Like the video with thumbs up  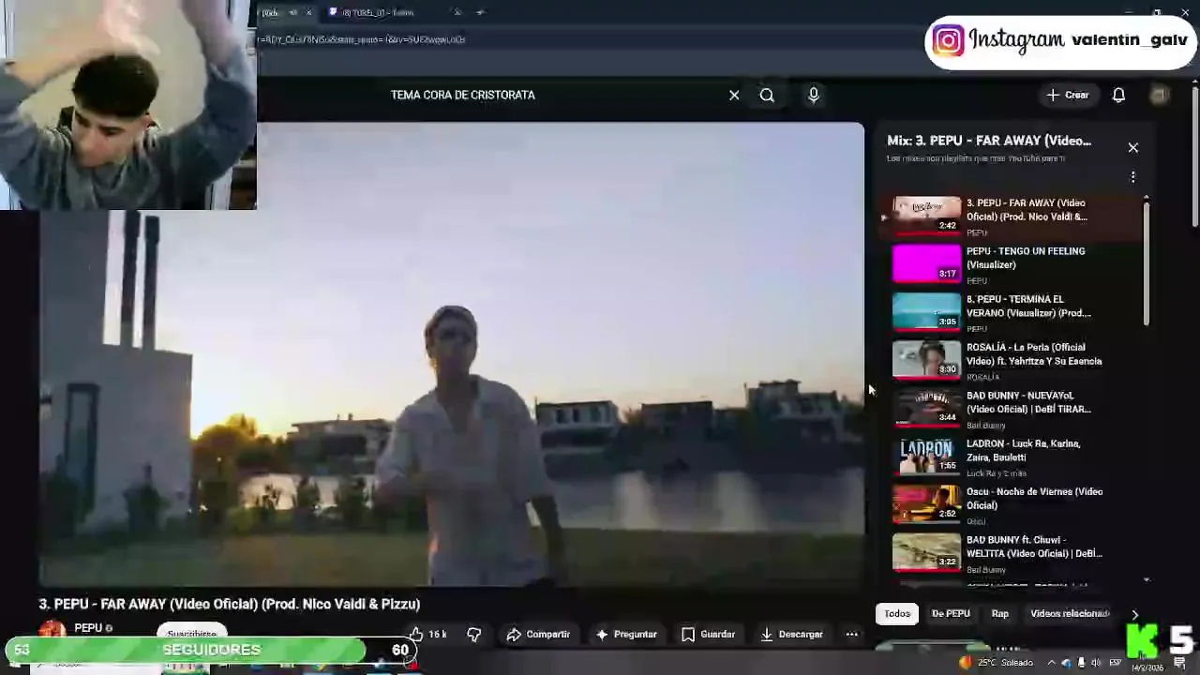tap(427, 635)
